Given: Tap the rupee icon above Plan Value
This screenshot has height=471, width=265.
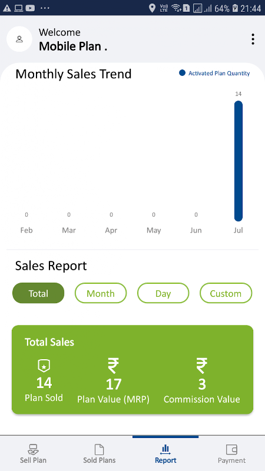Looking at the screenshot, I should pos(113,366).
